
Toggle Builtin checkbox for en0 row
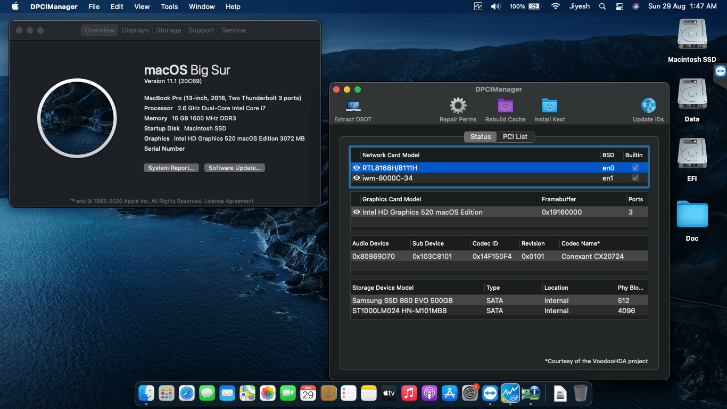click(x=635, y=168)
